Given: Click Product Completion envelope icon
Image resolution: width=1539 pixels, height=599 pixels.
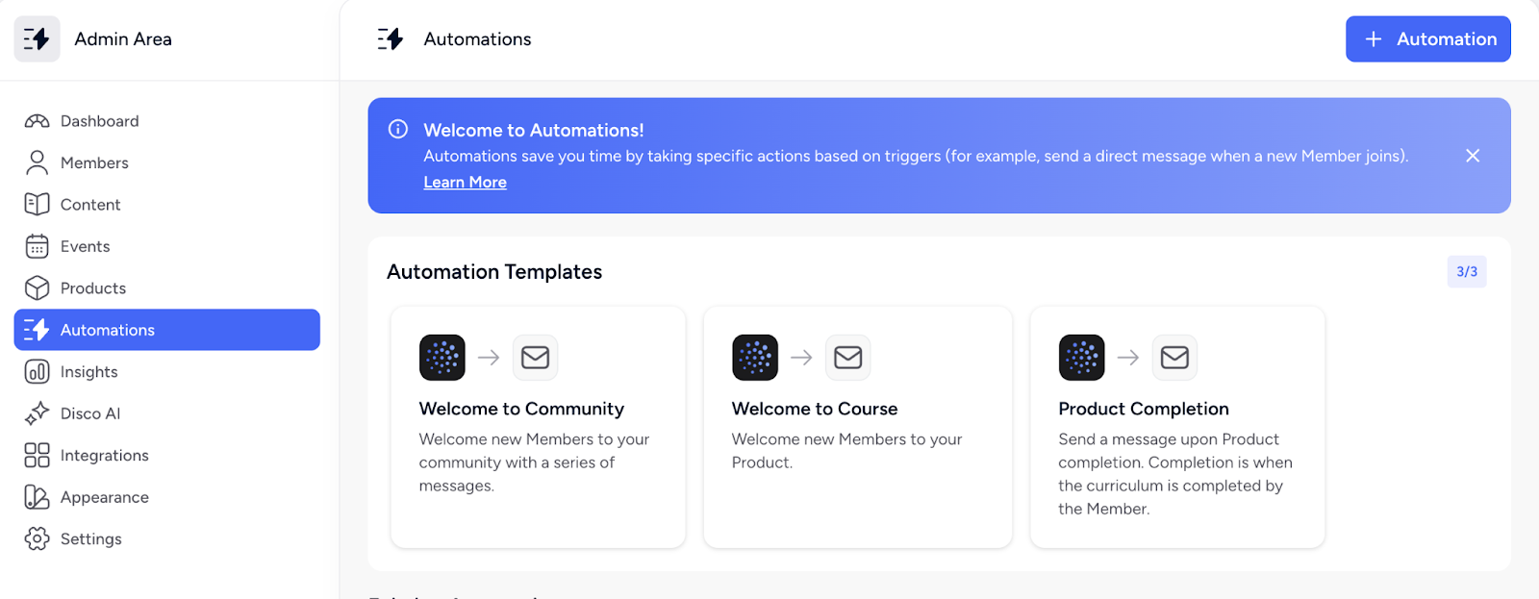Looking at the screenshot, I should coord(1174,358).
